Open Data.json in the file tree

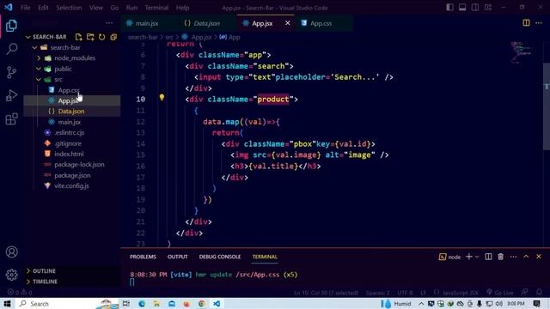coord(72,112)
